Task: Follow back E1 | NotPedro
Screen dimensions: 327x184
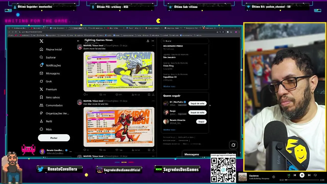Action: [x=197, y=103]
